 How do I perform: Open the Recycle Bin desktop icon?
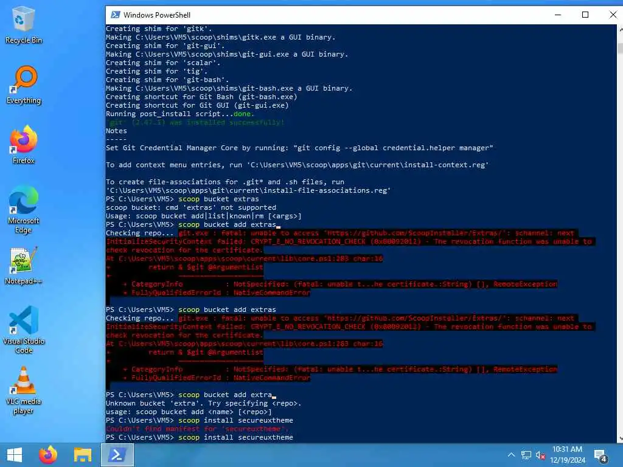[x=24, y=25]
